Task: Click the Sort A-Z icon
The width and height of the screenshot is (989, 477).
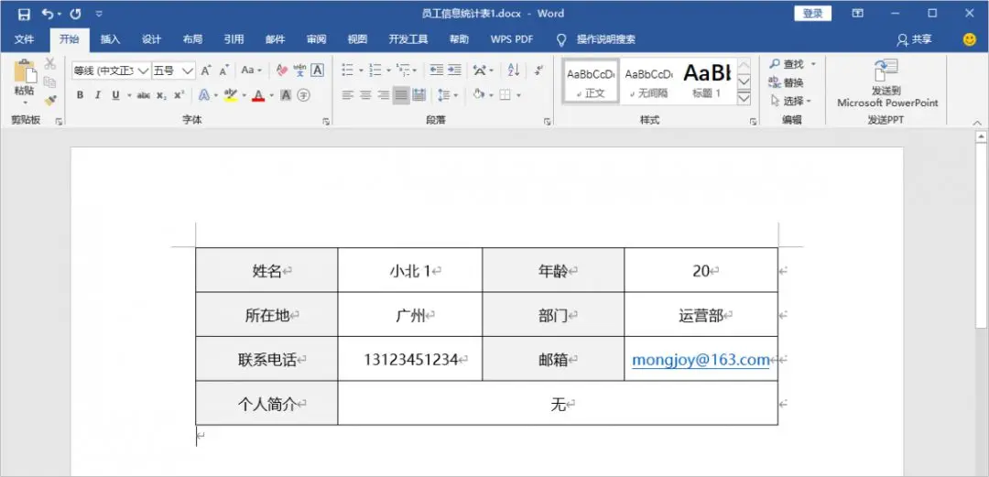Action: (x=514, y=70)
